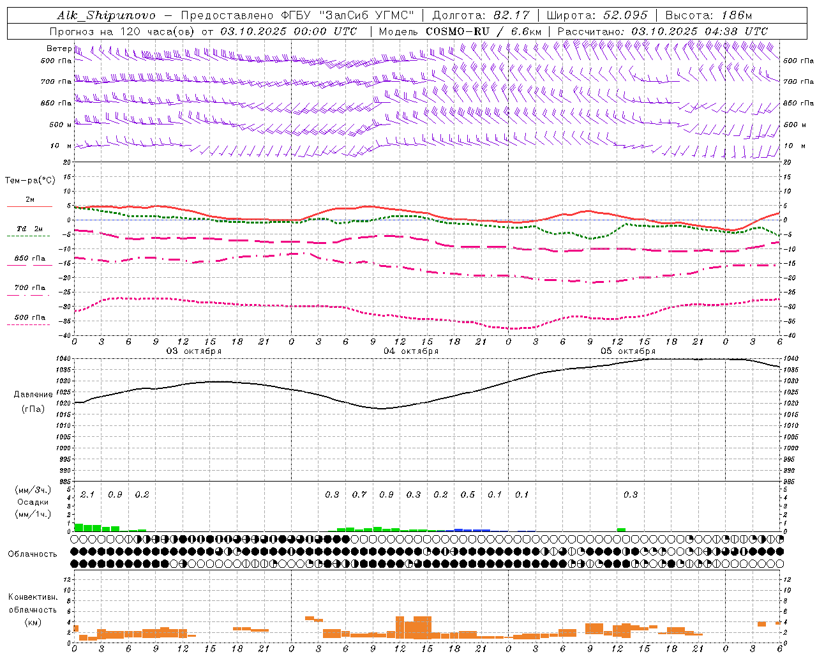Click the Ветер wind panel label

tap(59, 49)
